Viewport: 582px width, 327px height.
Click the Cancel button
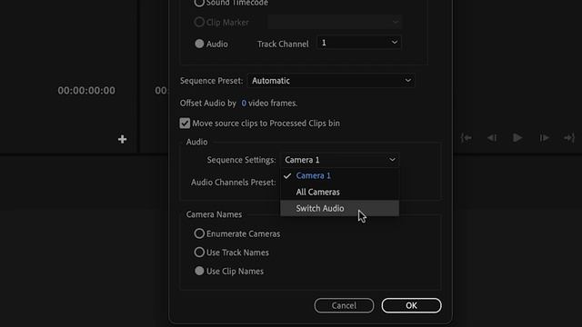pyautogui.click(x=344, y=305)
